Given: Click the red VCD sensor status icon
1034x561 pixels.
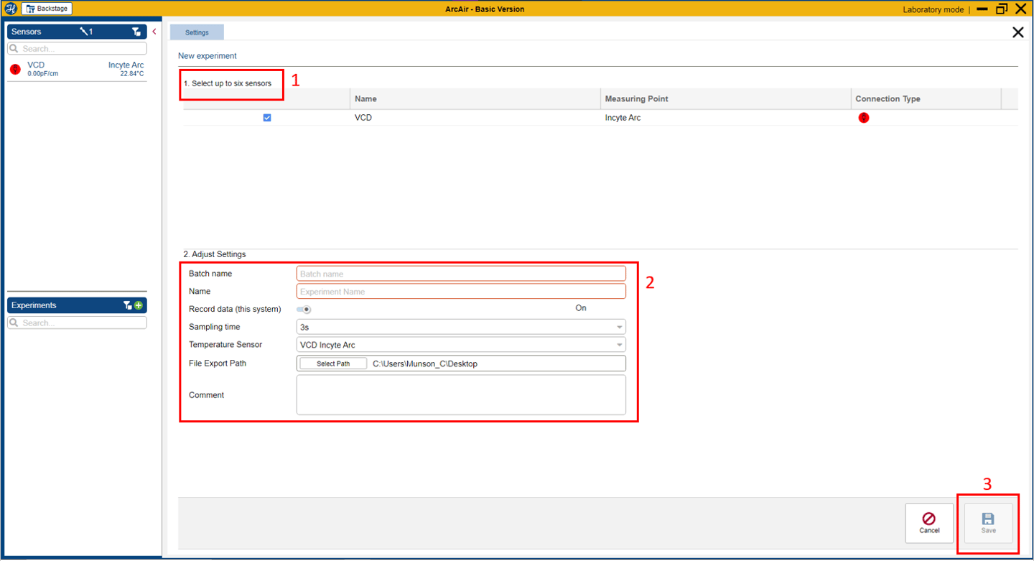Looking at the screenshot, I should coord(16,69).
